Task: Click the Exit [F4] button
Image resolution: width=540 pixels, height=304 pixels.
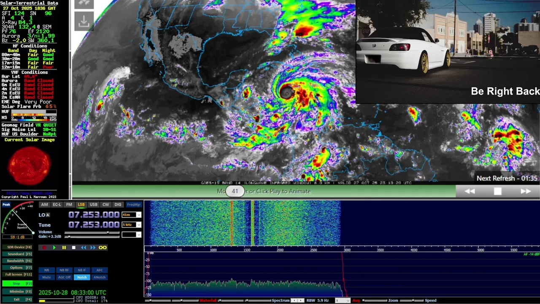Action: 17,299
